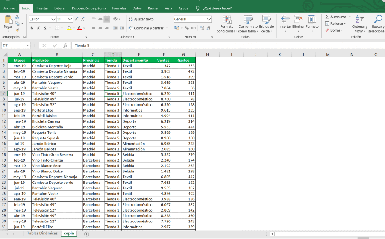Open Estilos de celda gallery
Image resolution: width=385 pixels, height=239 pixels.
[x=267, y=24]
